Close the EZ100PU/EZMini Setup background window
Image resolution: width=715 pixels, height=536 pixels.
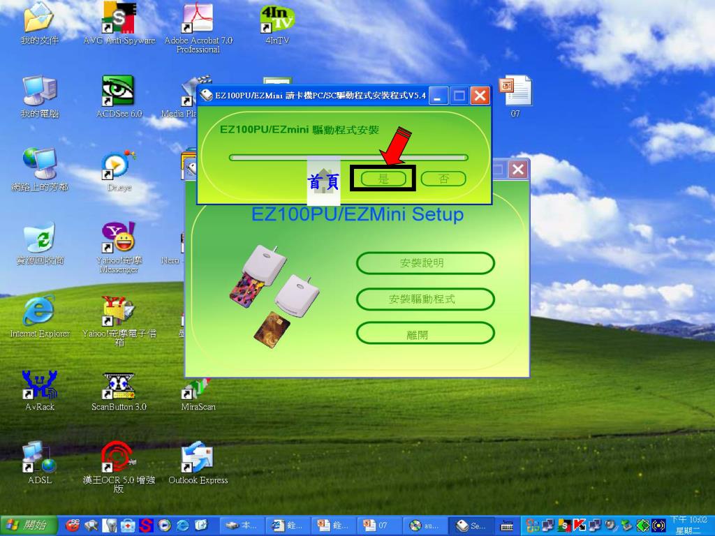tap(518, 170)
